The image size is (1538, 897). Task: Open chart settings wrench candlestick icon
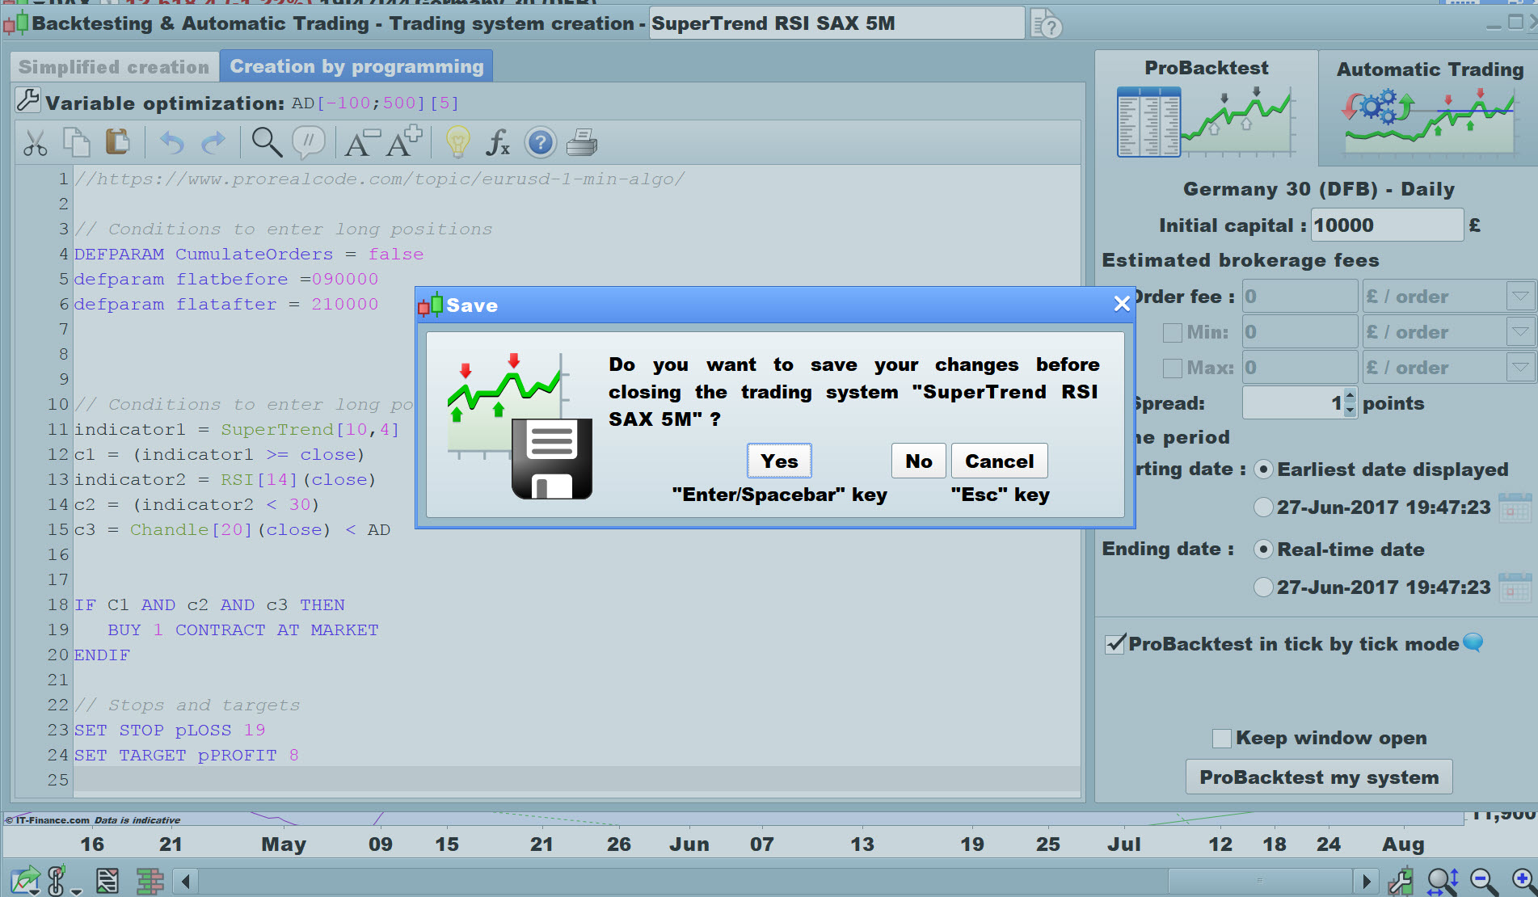pos(1401,880)
